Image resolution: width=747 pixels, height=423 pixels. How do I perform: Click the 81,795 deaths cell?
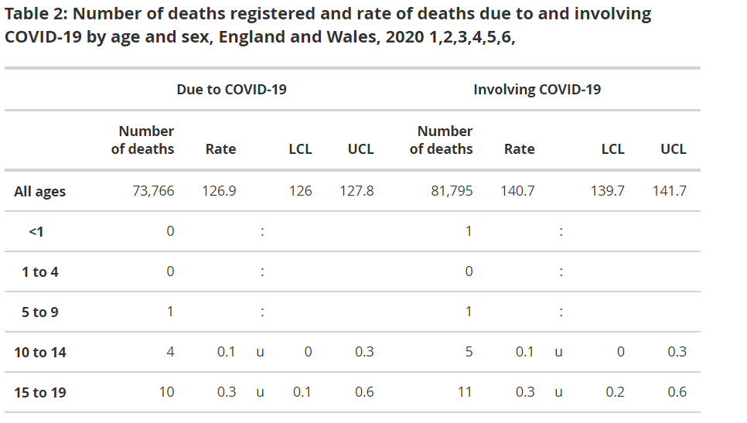coord(452,191)
